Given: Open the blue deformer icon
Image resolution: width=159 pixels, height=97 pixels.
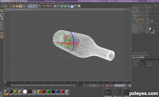Looking at the screenshot, I should [69, 6].
